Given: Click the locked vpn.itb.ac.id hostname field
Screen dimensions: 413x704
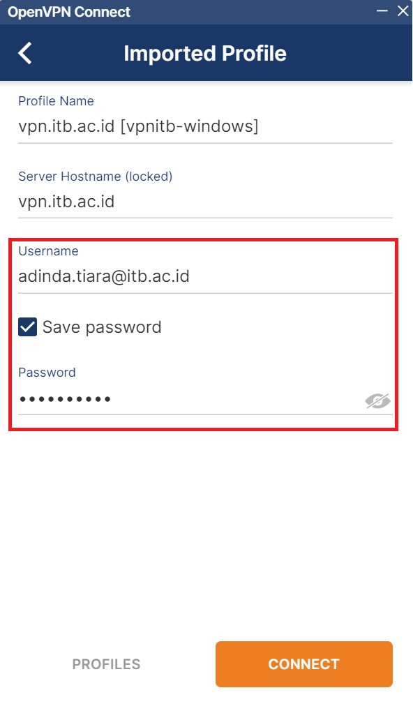Looking at the screenshot, I should (205, 202).
